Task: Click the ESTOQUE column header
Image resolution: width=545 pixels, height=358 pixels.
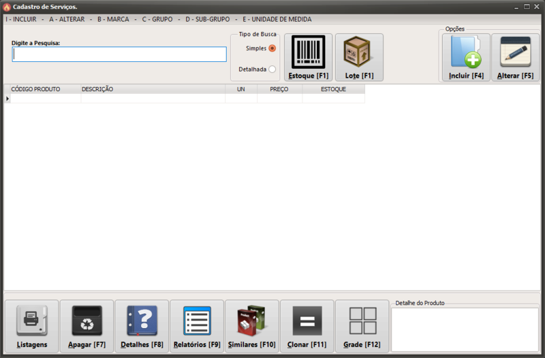Action: point(333,89)
